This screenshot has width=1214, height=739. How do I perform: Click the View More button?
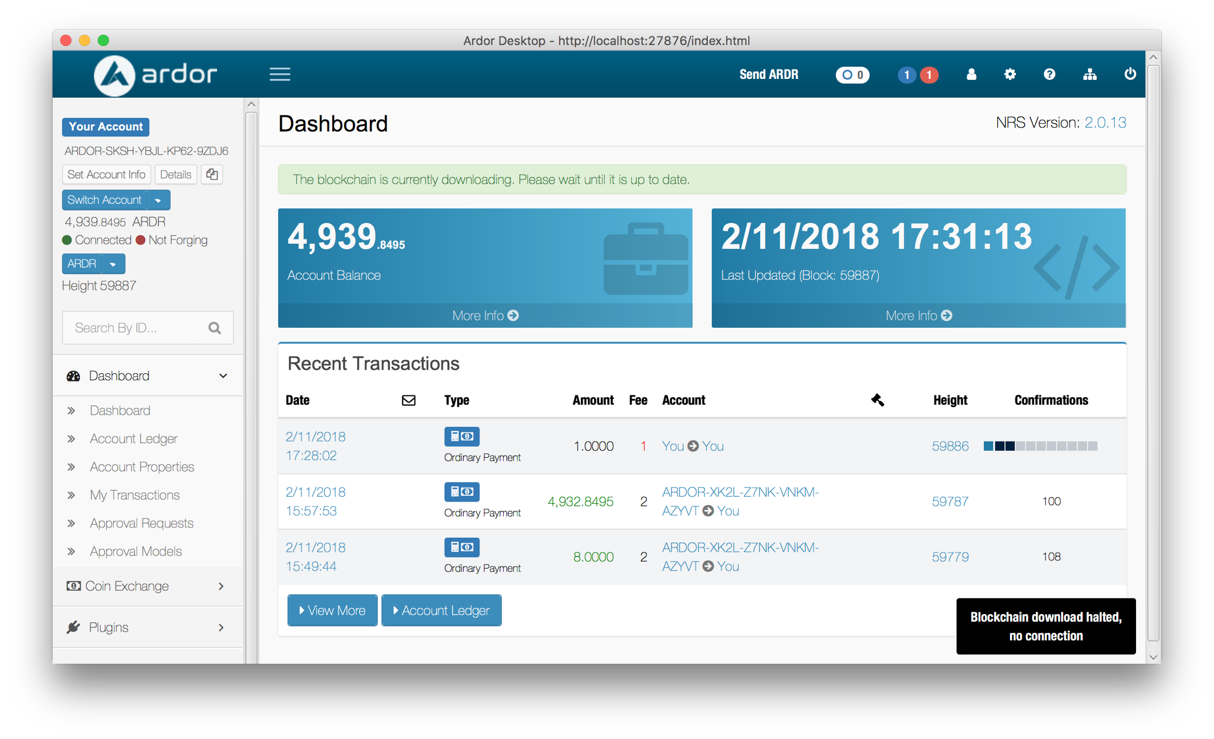click(x=332, y=611)
